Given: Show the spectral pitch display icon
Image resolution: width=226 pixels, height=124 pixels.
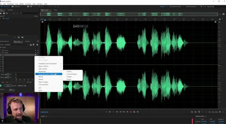Looking at the screenshot, I should coord(31,7).
